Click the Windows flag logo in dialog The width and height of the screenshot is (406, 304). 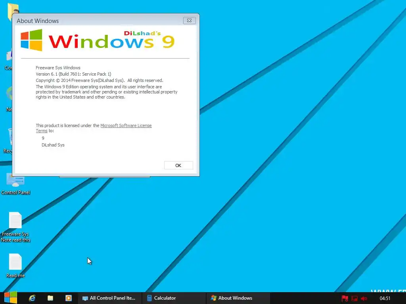[32, 40]
